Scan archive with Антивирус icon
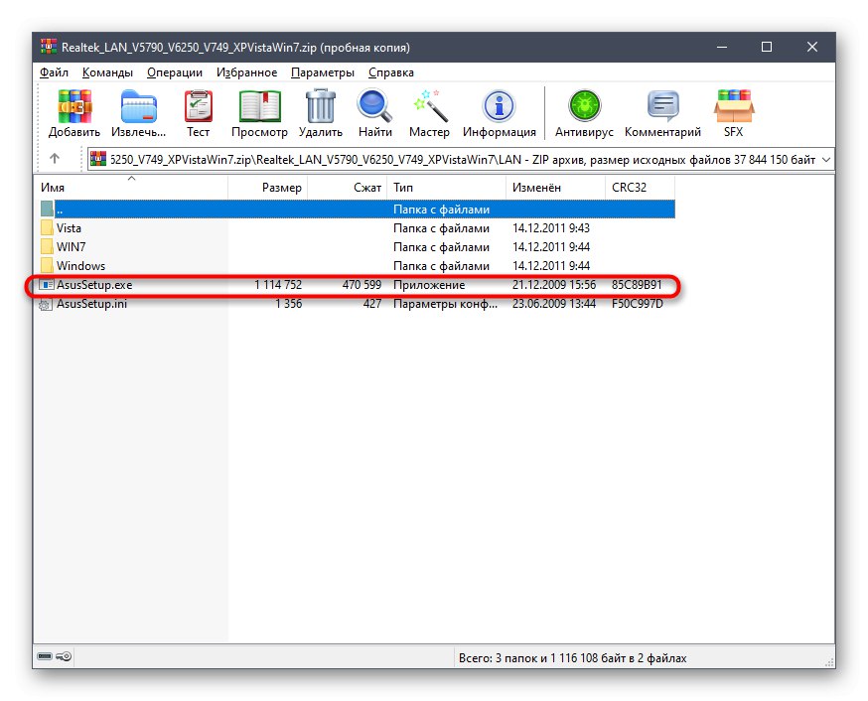This screenshot has height=701, width=868. click(x=585, y=106)
